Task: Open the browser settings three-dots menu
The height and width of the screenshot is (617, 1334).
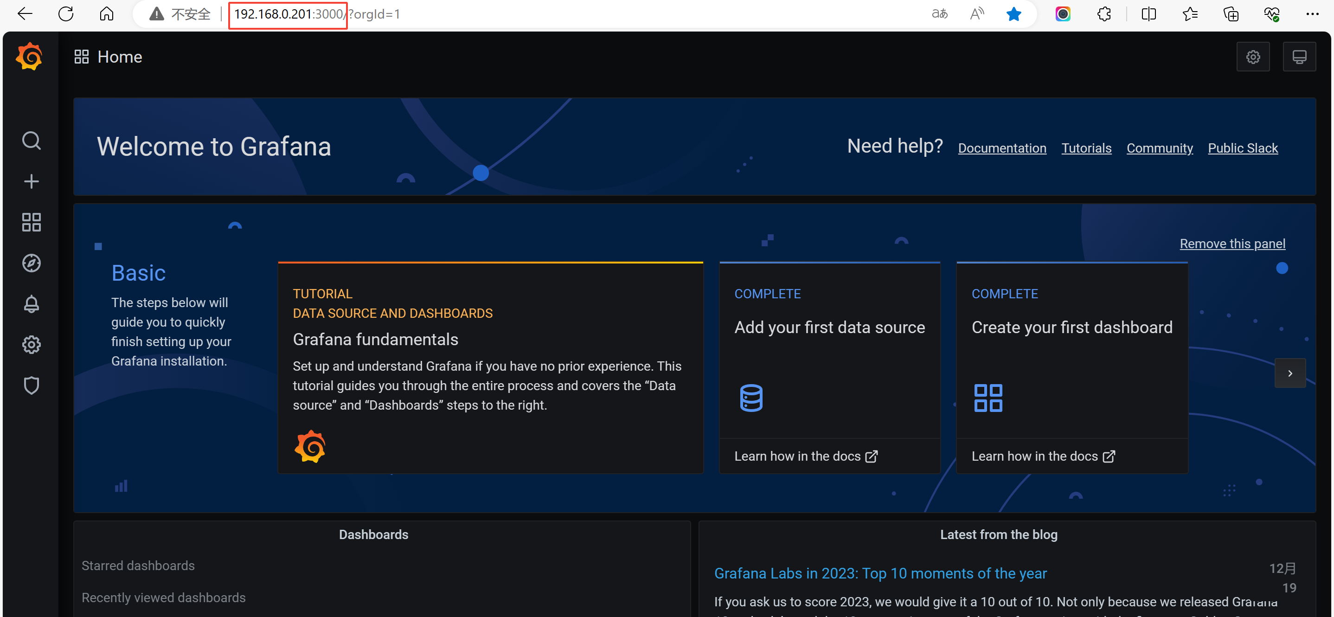Action: pos(1312,14)
